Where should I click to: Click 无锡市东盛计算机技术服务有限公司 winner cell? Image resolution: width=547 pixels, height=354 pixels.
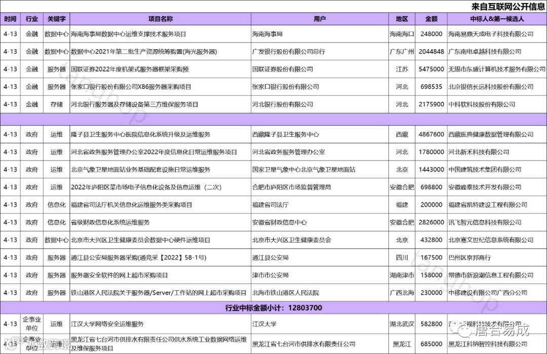[x=497, y=69]
